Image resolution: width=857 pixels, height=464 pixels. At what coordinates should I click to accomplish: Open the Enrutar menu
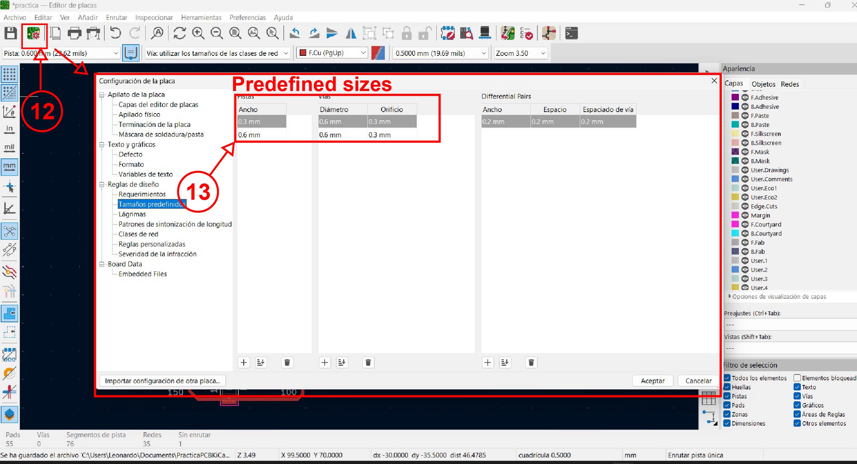point(116,17)
